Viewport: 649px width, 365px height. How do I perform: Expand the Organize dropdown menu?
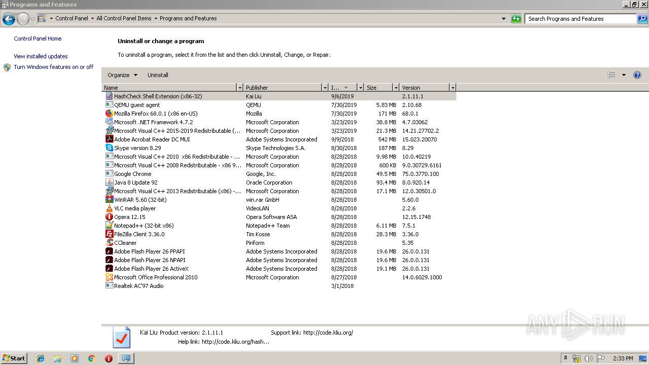click(122, 75)
